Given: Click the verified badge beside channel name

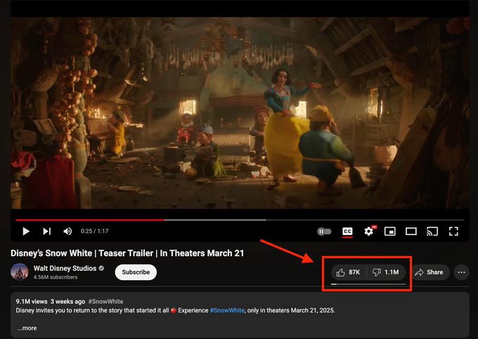Looking at the screenshot, I should (101, 268).
